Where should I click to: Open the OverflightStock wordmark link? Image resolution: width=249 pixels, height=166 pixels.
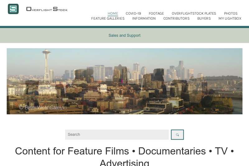pyautogui.click(x=47, y=9)
